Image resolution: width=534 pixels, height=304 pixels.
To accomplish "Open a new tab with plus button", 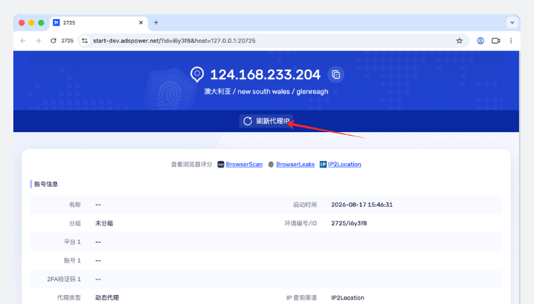I will click(156, 22).
